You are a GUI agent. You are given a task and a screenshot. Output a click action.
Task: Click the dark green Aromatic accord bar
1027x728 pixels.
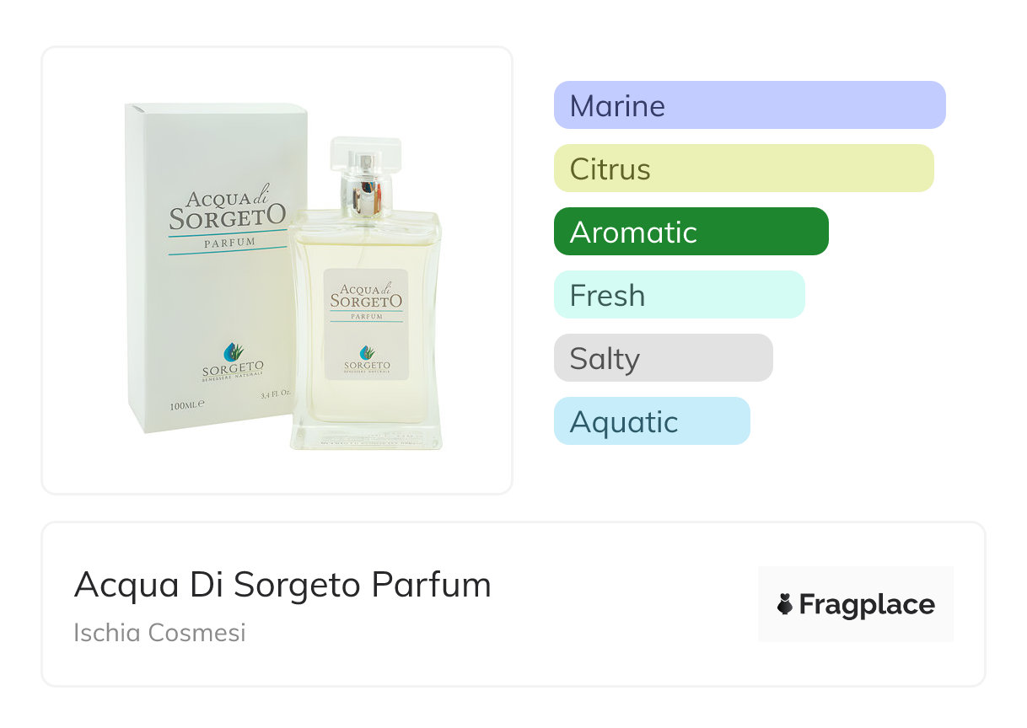691,232
